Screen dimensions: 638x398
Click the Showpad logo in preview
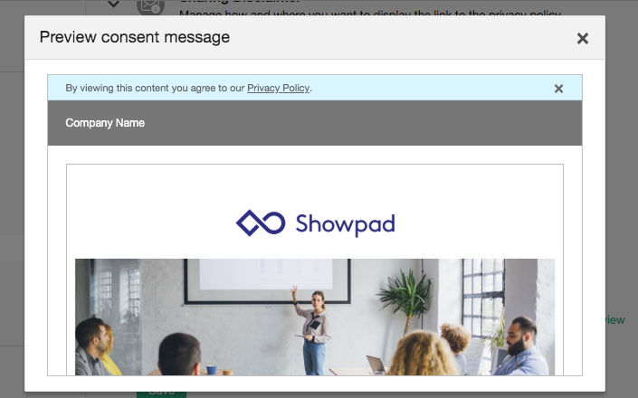point(315,223)
